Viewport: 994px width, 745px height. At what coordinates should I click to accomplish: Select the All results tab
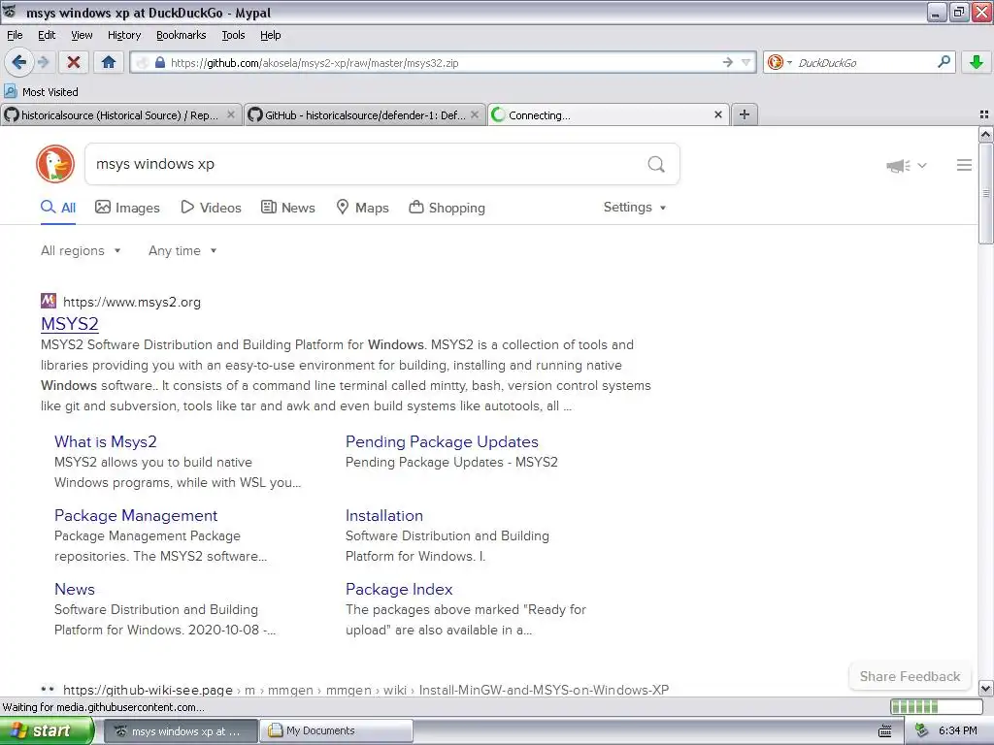[58, 208]
